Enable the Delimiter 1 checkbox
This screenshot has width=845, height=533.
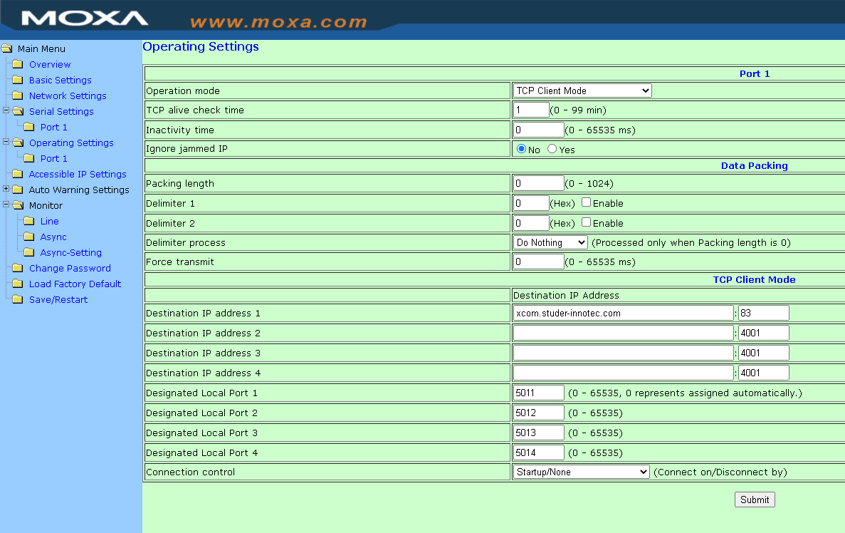(587, 202)
